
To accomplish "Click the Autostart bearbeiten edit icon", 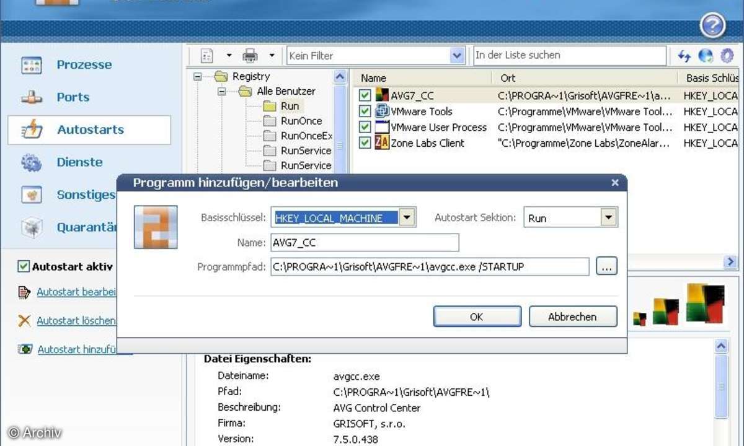I will [25, 292].
